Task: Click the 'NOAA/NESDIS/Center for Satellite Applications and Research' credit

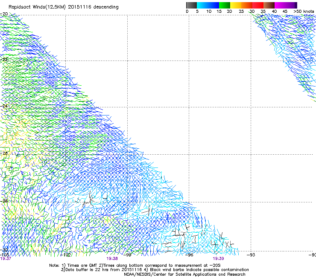Action: 184,274
